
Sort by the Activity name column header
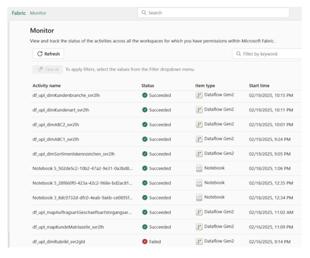(47, 85)
